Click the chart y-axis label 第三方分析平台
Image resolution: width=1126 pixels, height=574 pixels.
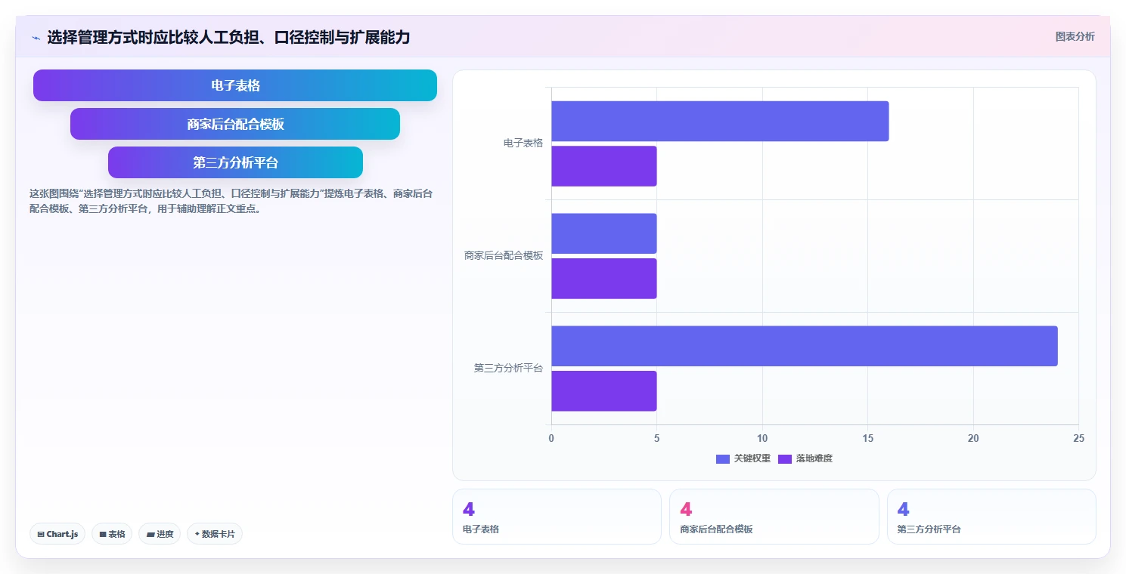(x=509, y=368)
